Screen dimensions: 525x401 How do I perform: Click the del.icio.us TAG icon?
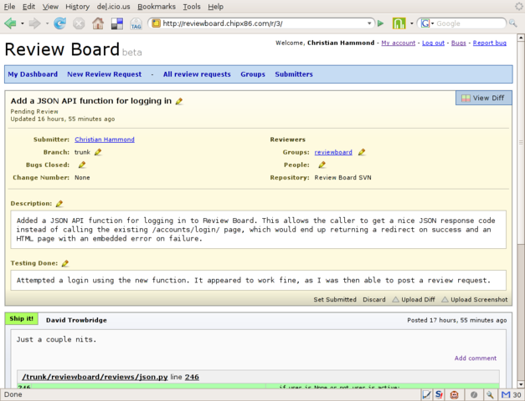coord(136,23)
